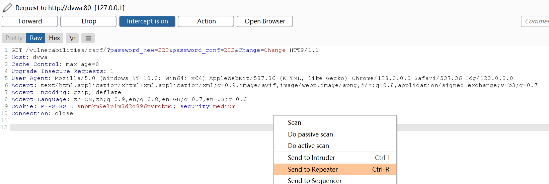Choose Scan from the context menu

(x=295, y=123)
